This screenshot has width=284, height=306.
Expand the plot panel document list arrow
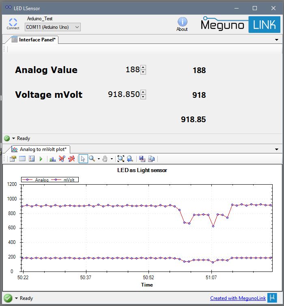coord(277,149)
